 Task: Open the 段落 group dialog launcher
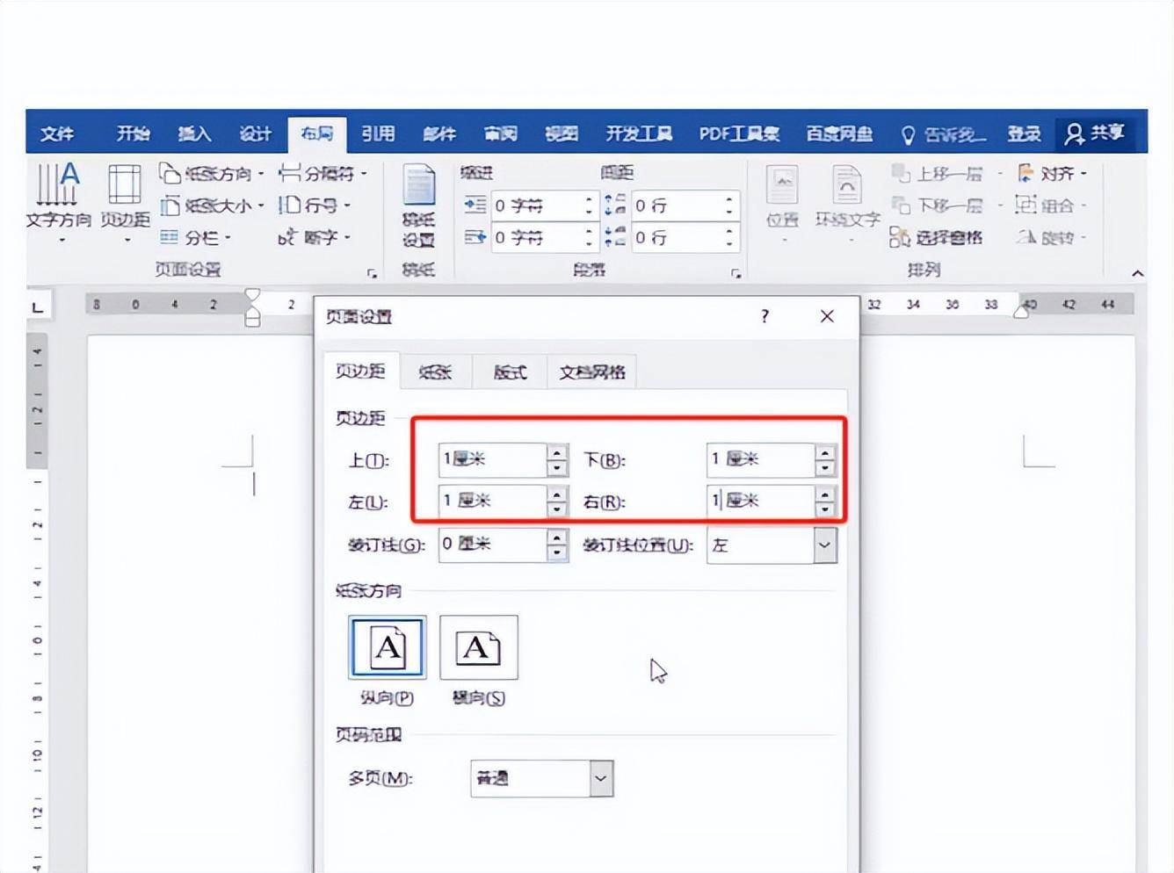(736, 273)
